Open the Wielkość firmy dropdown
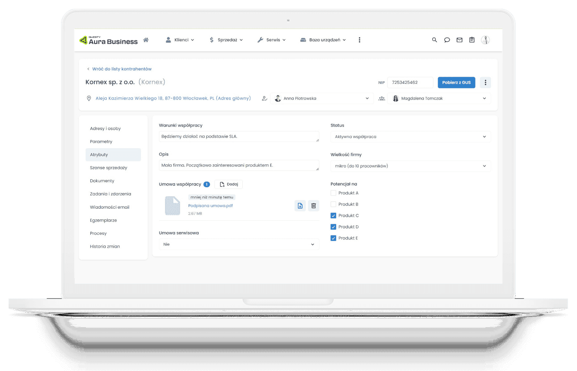577x371 pixels. [x=410, y=166]
